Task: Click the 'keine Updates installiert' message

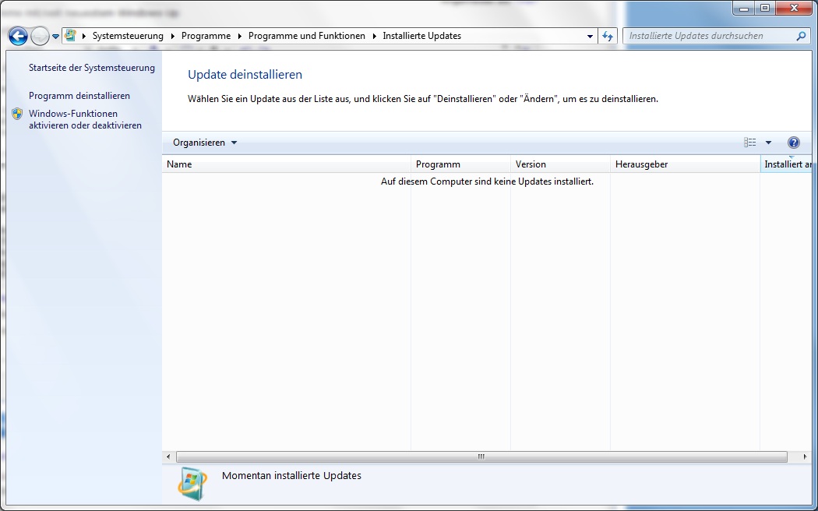Action: coord(487,181)
